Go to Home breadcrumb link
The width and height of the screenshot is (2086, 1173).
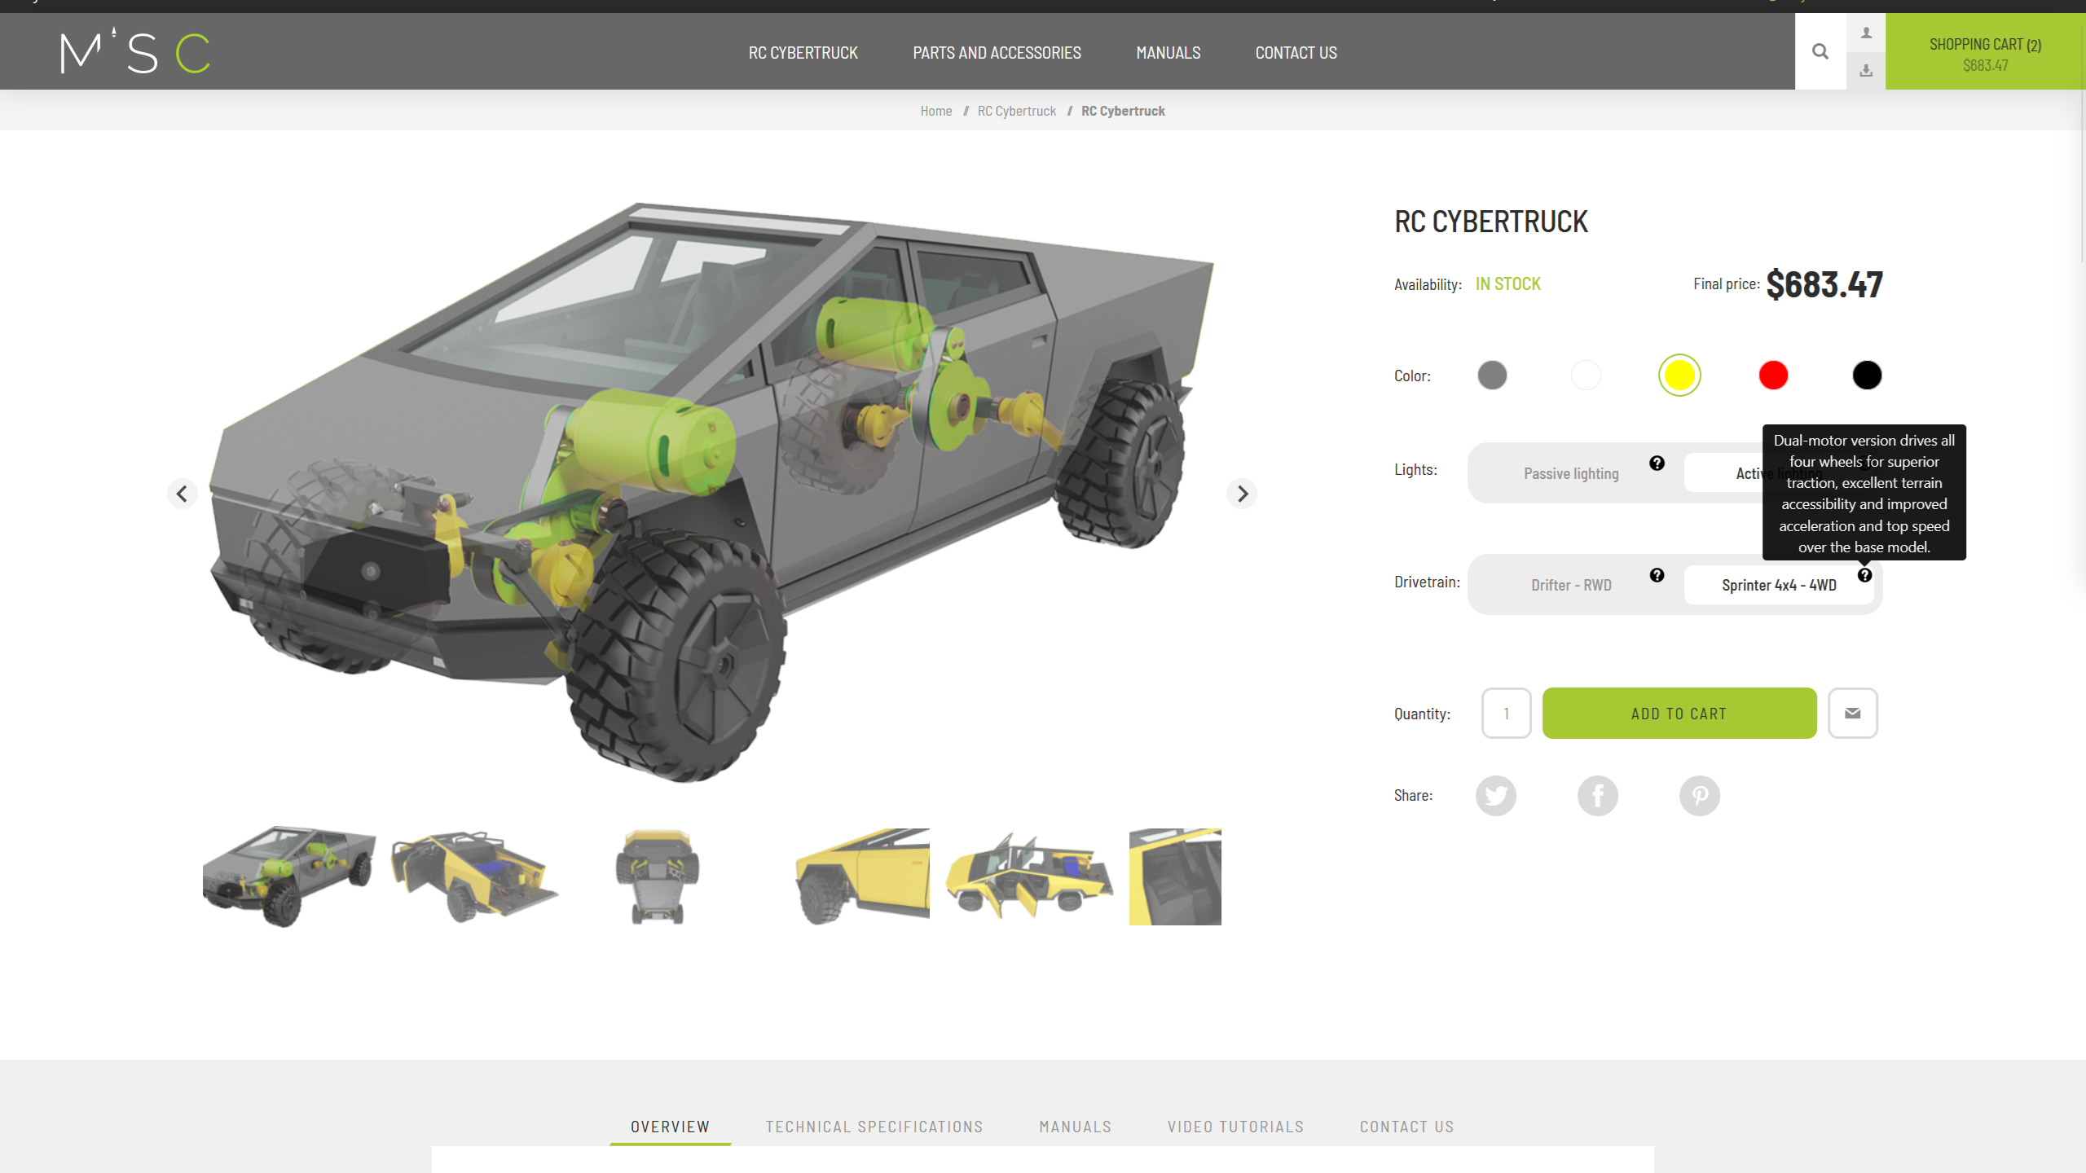[935, 111]
